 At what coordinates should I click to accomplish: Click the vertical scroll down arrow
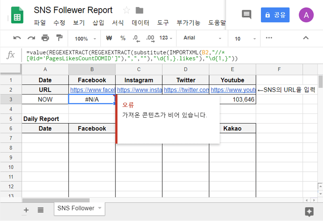(x=320, y=194)
